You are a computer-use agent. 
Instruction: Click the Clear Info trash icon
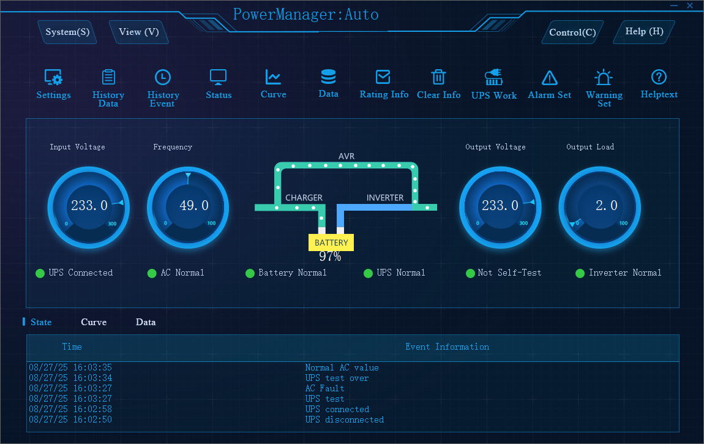point(438,77)
